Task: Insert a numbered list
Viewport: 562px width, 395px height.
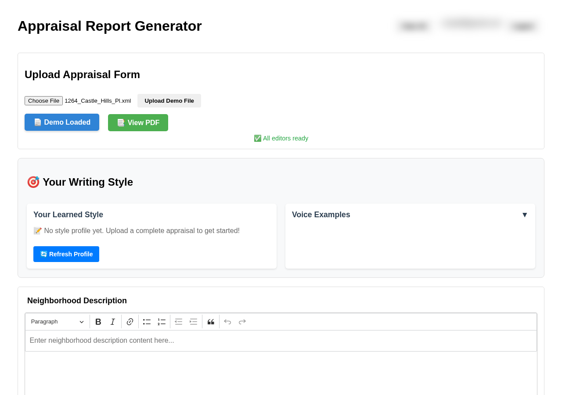Action: point(162,322)
